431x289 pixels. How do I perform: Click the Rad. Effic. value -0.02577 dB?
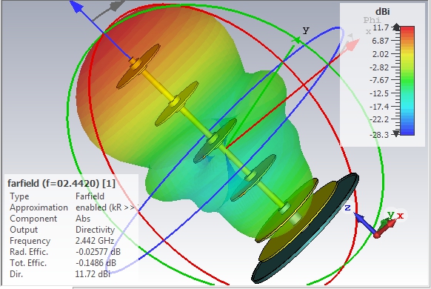click(98, 252)
